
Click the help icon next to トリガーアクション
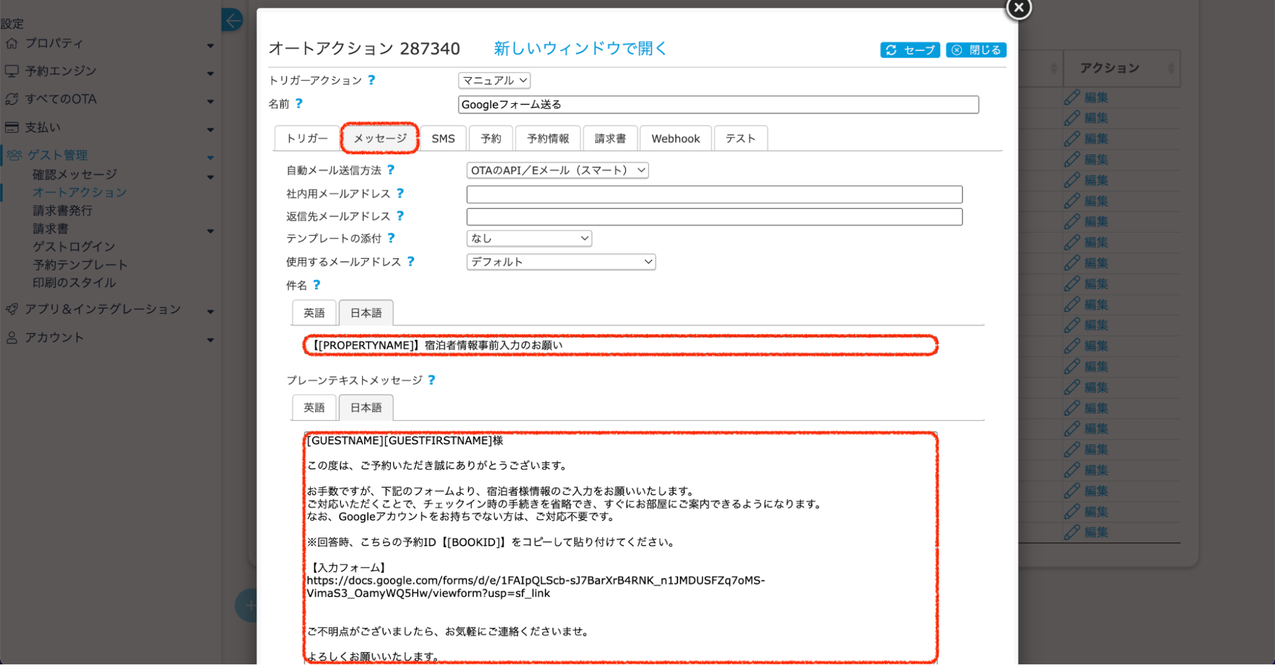click(x=371, y=80)
